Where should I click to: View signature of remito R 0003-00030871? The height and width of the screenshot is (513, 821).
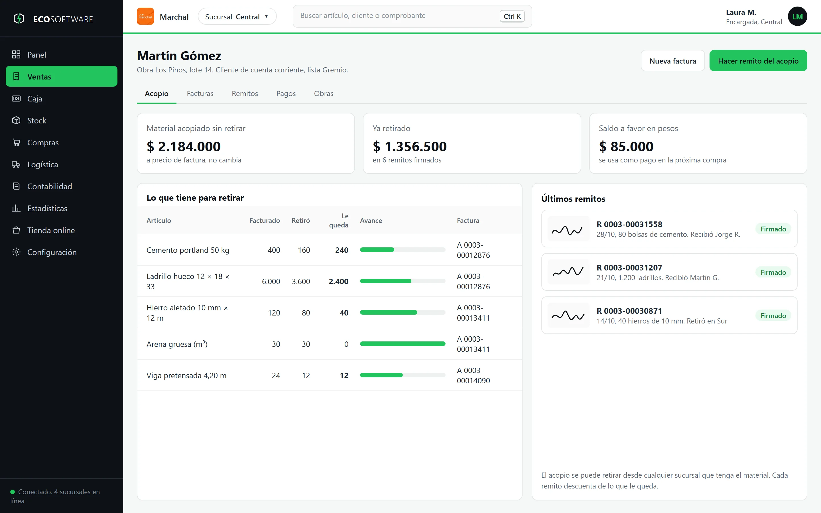click(x=569, y=315)
